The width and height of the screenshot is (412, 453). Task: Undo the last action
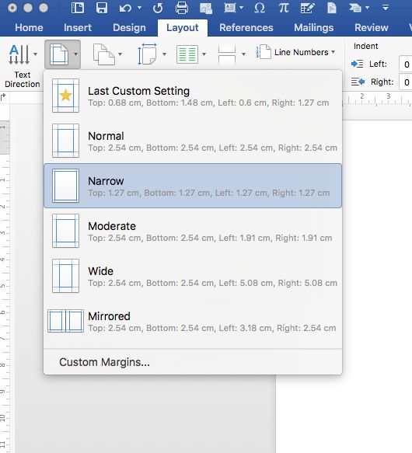125,8
